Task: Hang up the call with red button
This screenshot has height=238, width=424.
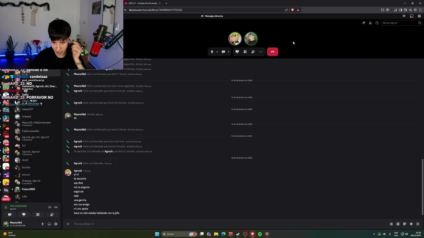Action: click(273, 52)
